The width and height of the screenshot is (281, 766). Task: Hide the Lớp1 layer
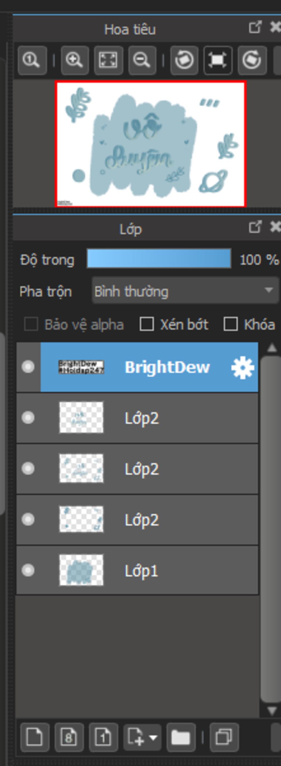(x=28, y=570)
